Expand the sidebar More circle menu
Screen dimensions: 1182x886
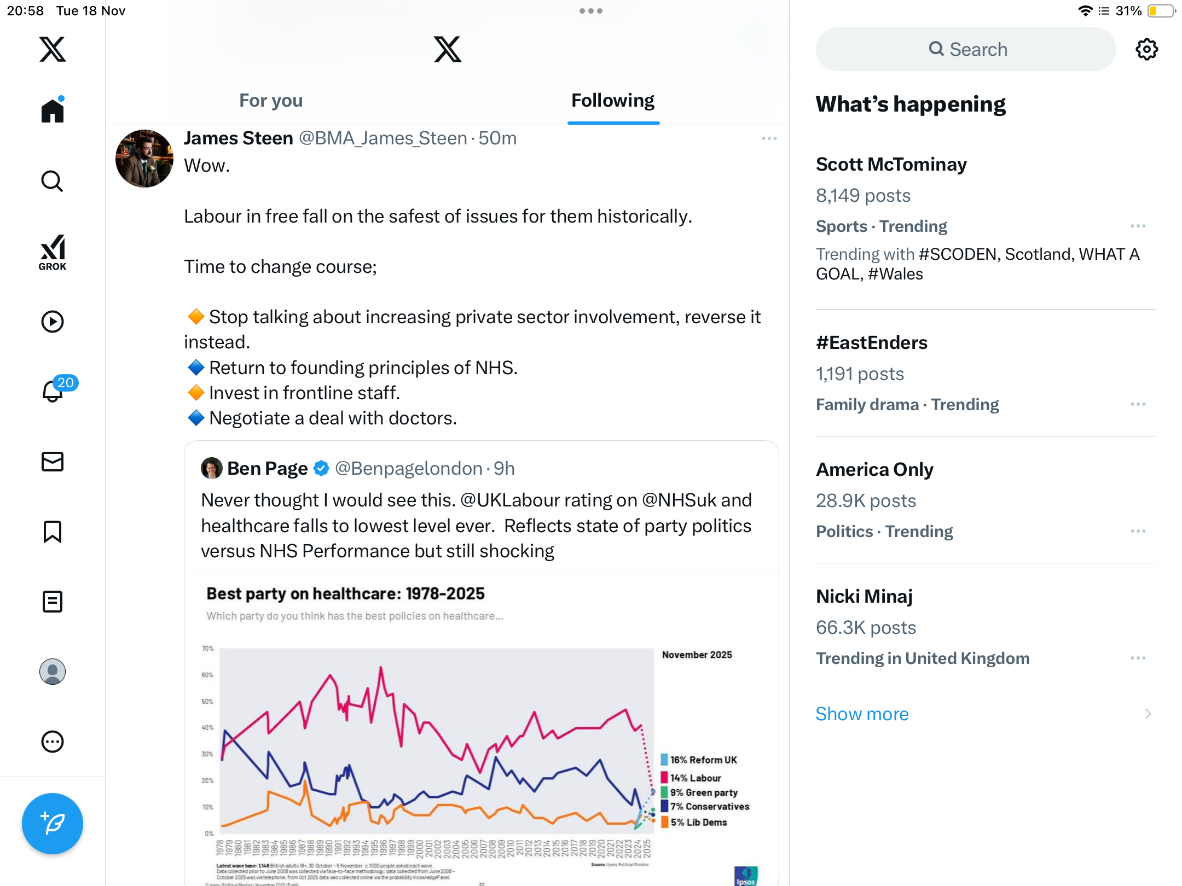pyautogui.click(x=53, y=742)
